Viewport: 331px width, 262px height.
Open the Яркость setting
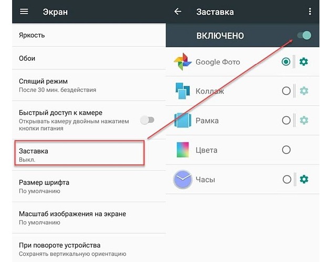pyautogui.click(x=89, y=35)
